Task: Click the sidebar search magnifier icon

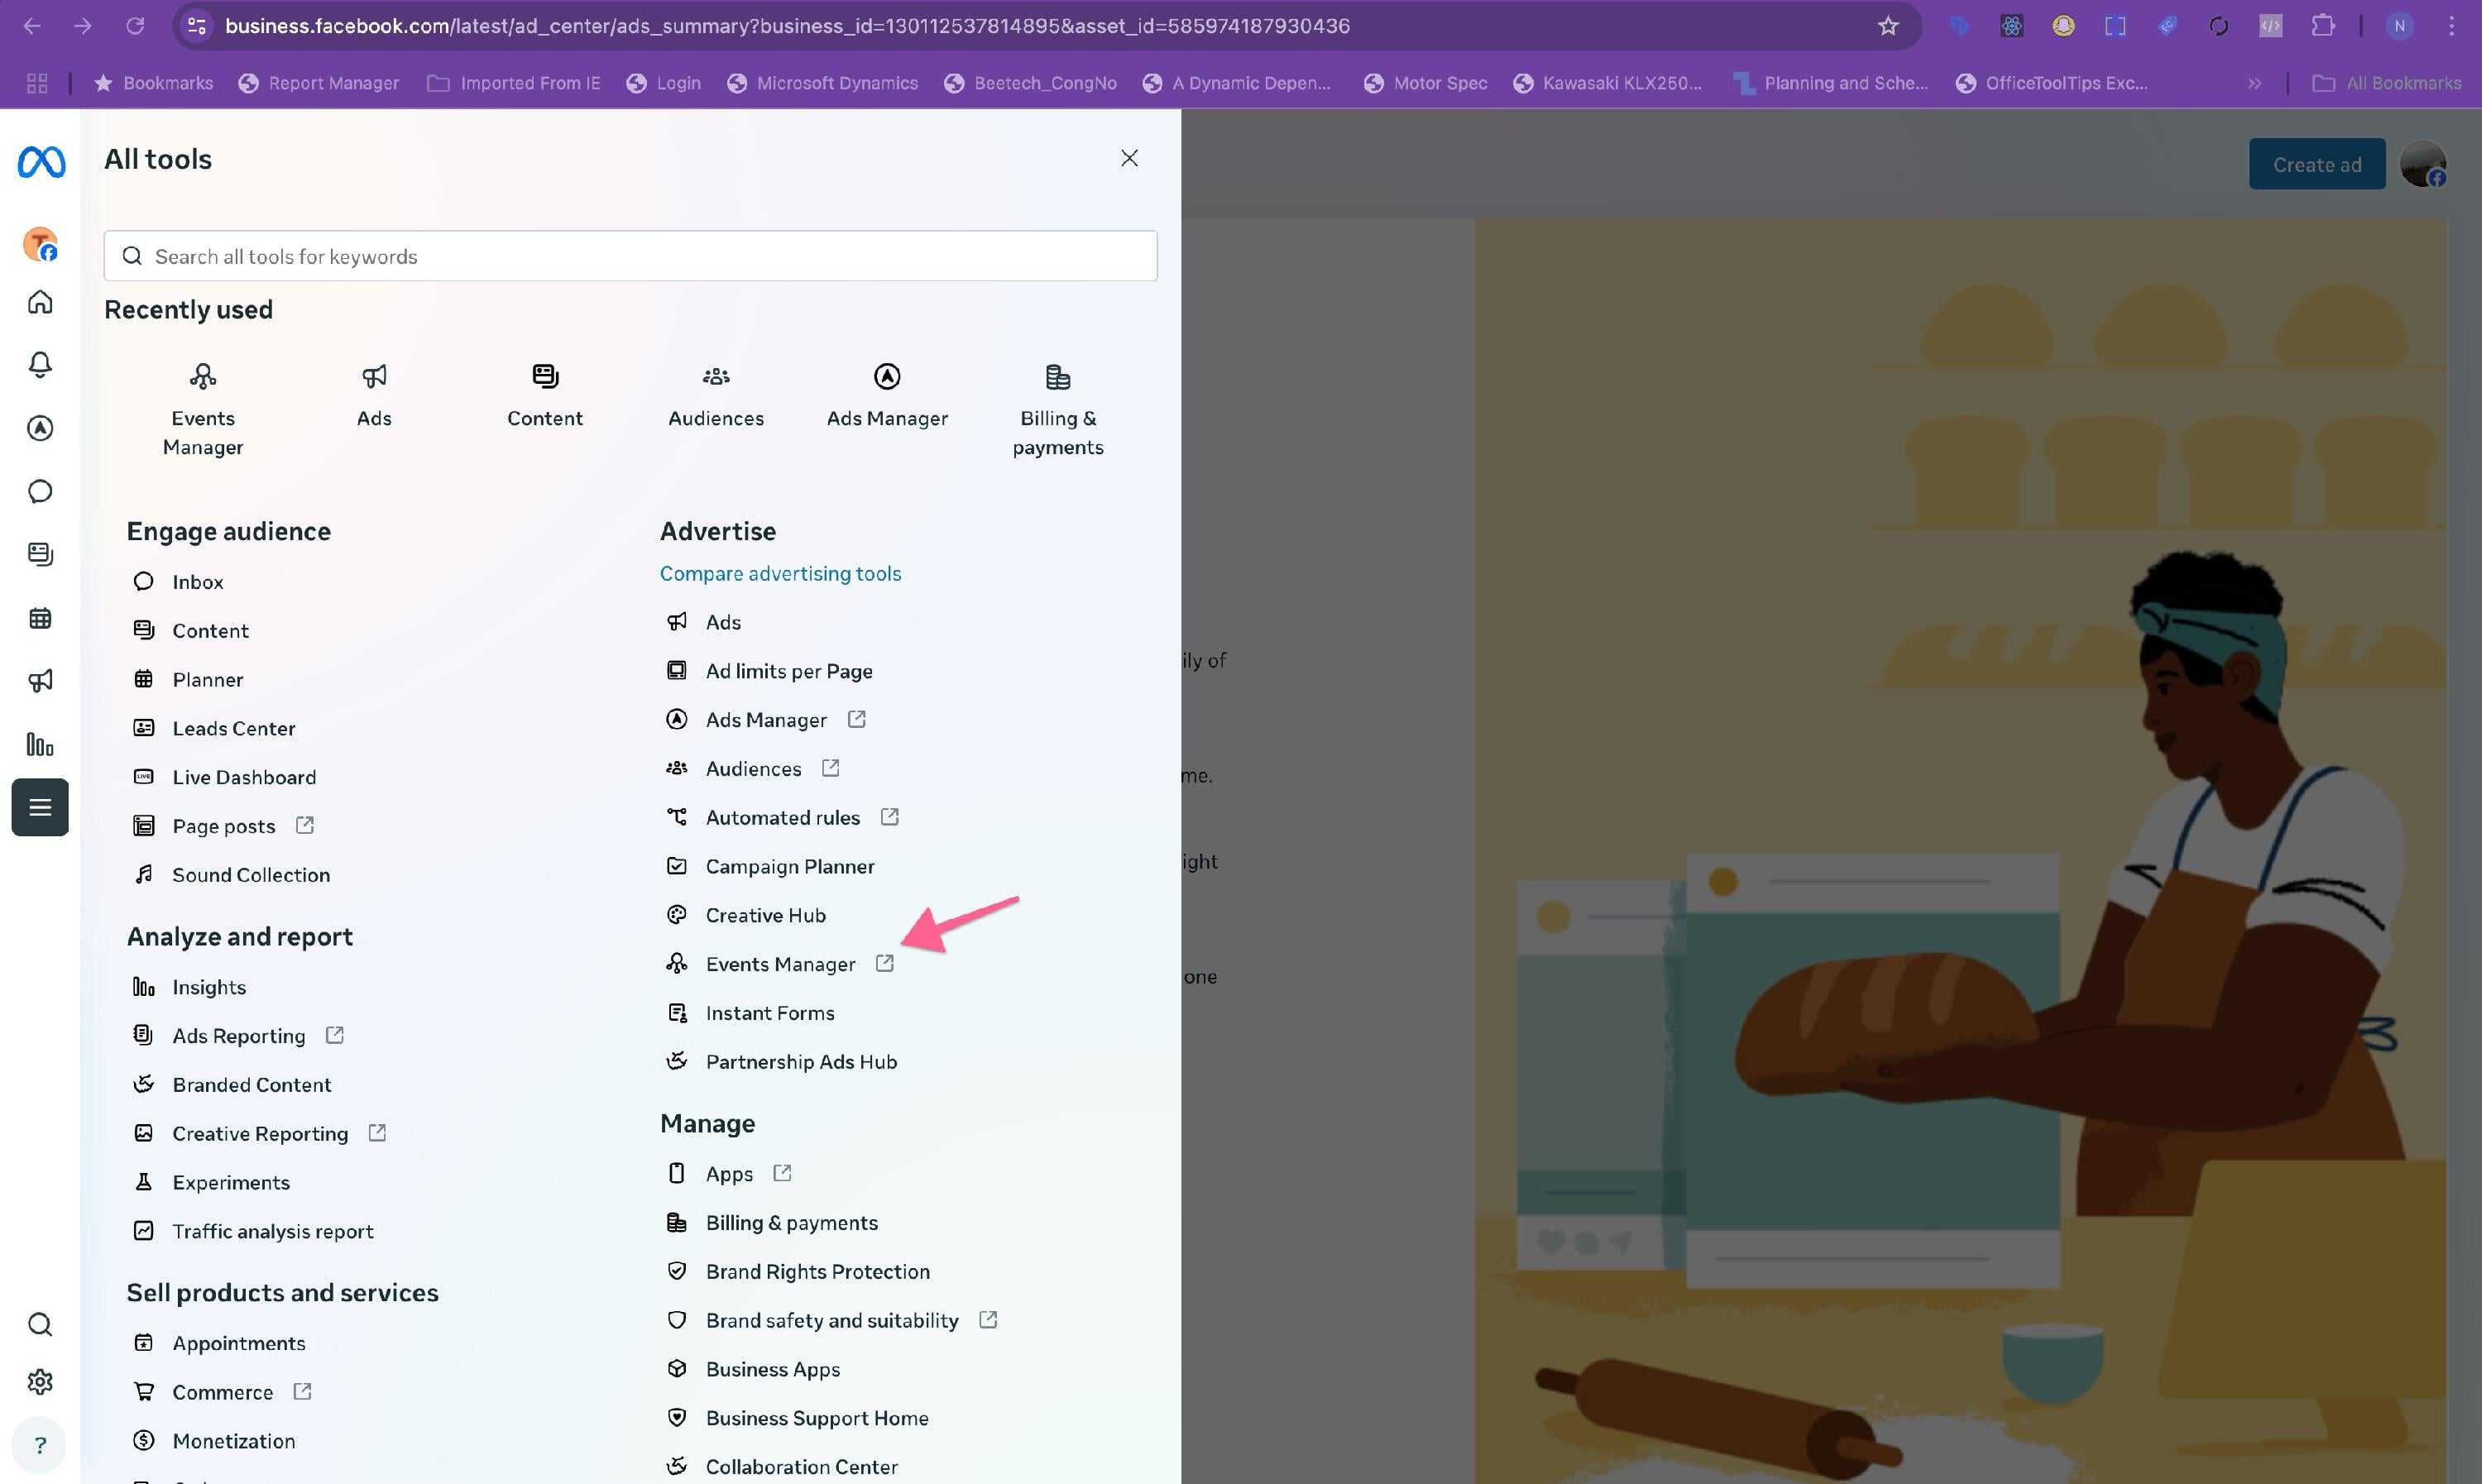Action: (40, 1324)
